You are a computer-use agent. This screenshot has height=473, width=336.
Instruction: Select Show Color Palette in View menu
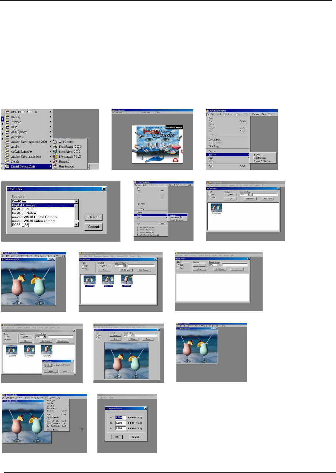(57, 424)
